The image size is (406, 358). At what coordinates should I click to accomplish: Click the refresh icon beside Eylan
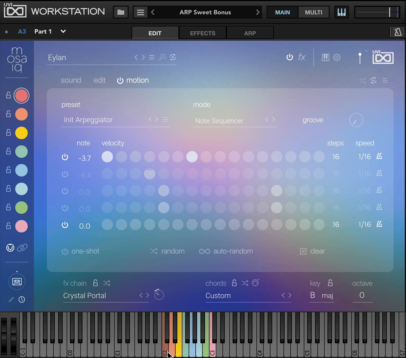pos(173,57)
